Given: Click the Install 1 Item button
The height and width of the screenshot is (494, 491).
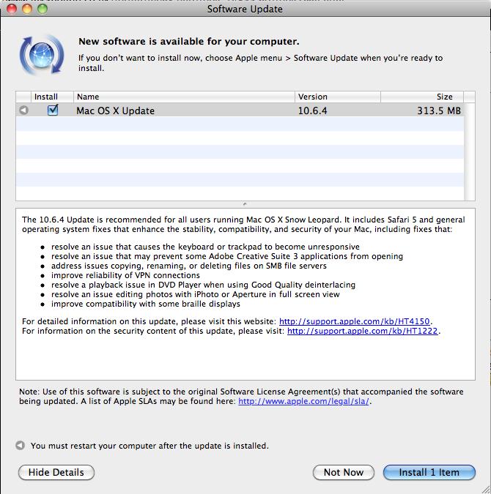Looking at the screenshot, I should (x=429, y=472).
